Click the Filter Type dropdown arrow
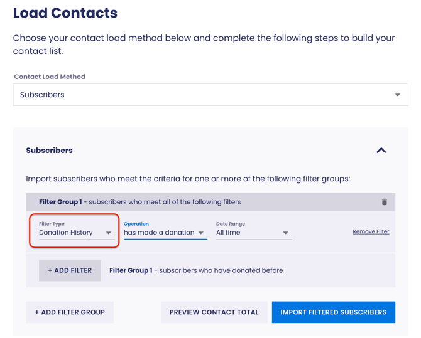The height and width of the screenshot is (338, 421). [x=109, y=233]
